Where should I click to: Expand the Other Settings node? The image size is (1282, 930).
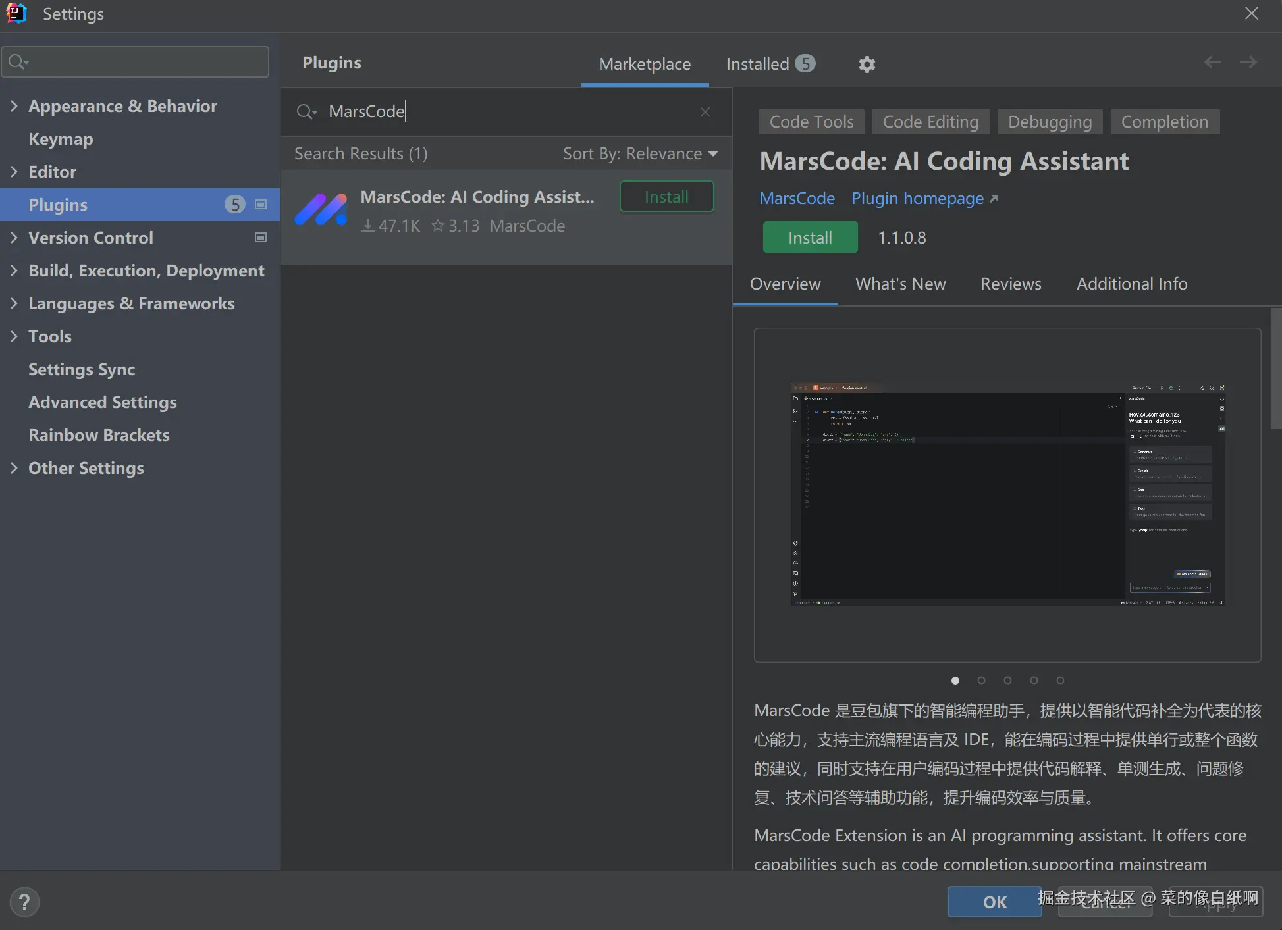(14, 468)
